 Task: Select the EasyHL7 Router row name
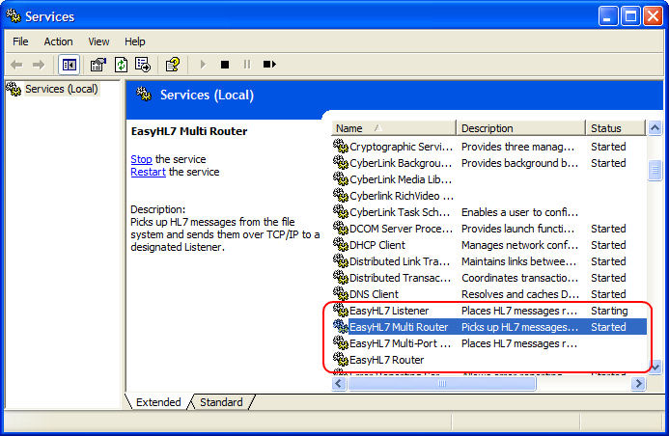pos(386,360)
